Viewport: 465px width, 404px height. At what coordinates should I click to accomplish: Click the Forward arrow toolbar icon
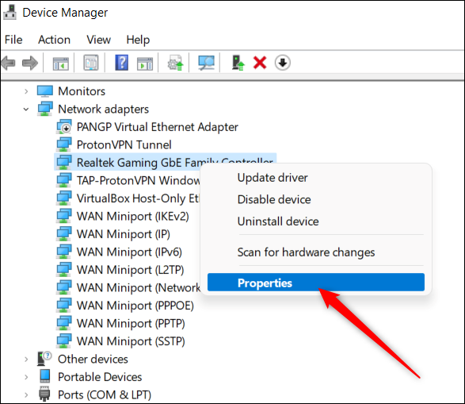tap(30, 63)
